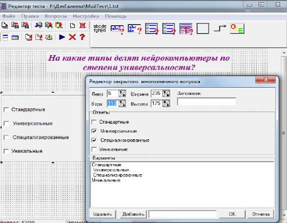Tick Специализированные checkbox on the test form
The width and height of the screenshot is (287, 223).
[6, 138]
